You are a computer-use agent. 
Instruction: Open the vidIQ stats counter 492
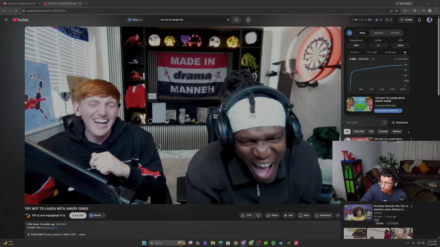tap(368, 20)
